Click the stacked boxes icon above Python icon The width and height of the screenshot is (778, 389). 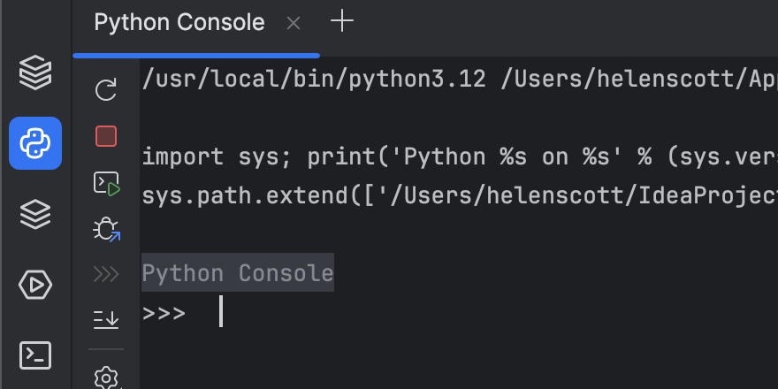[x=35, y=72]
